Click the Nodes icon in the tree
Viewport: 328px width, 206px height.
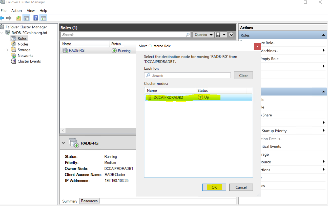click(14, 44)
